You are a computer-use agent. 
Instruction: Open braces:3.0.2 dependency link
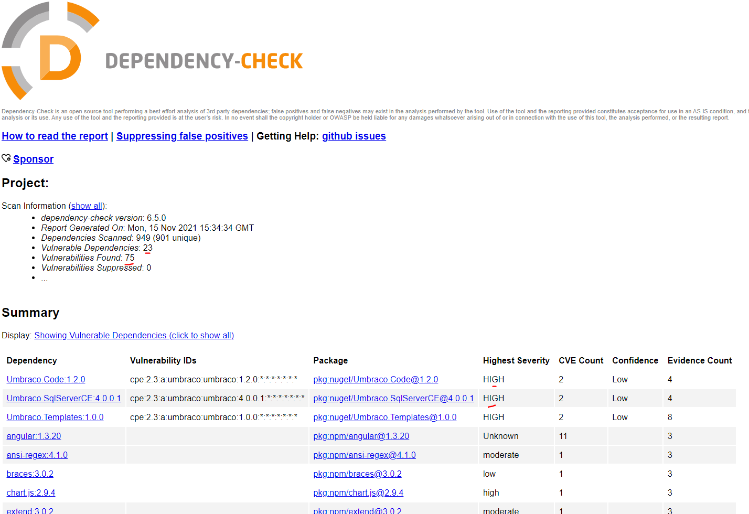pos(30,474)
